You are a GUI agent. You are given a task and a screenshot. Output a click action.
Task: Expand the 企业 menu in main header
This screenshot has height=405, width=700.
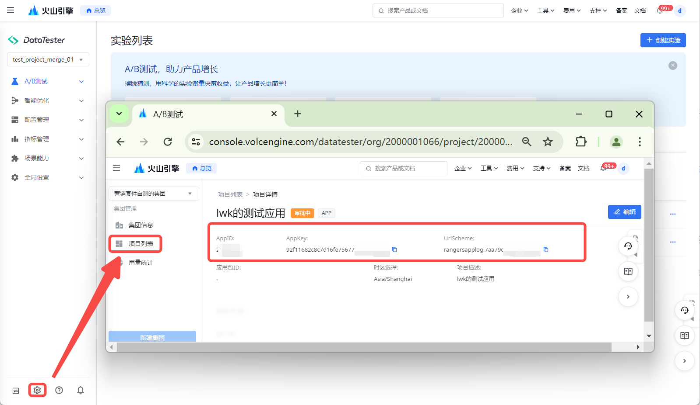point(519,10)
